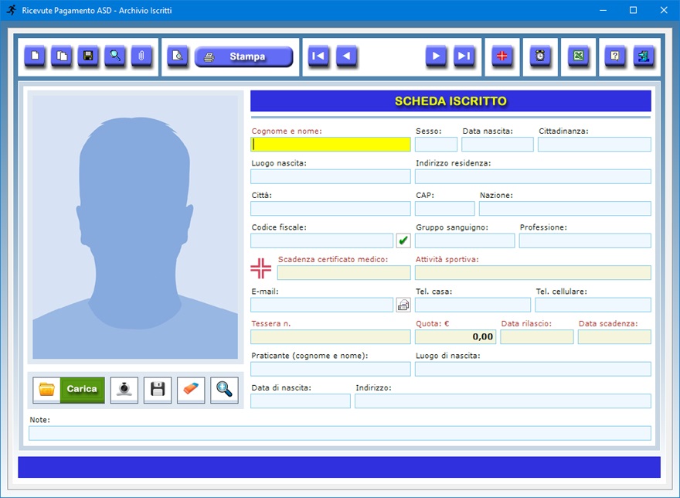The image size is (680, 498).
Task: Click the red cross beside Scadenza certificato
Action: click(260, 268)
